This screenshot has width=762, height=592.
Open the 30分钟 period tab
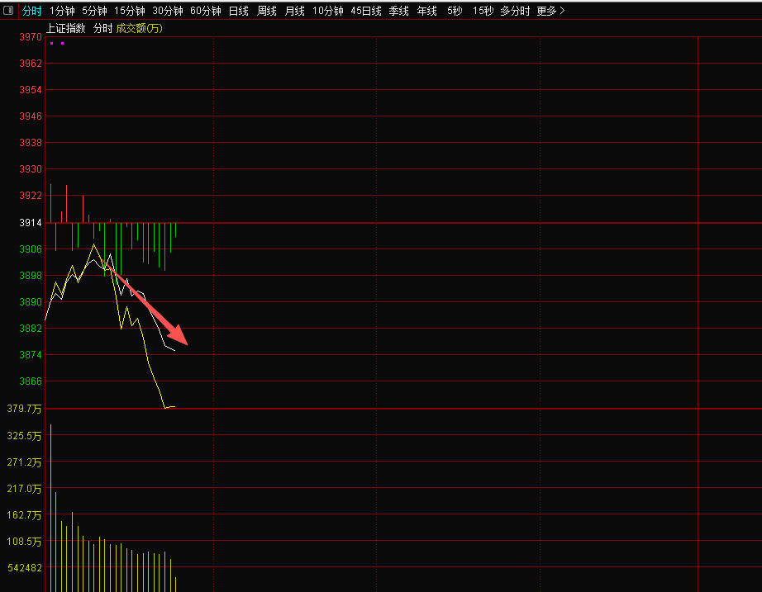167,11
